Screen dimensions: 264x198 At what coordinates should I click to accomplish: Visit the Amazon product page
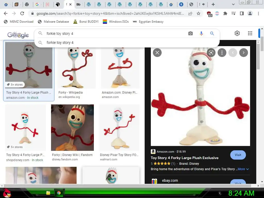[x=238, y=155]
